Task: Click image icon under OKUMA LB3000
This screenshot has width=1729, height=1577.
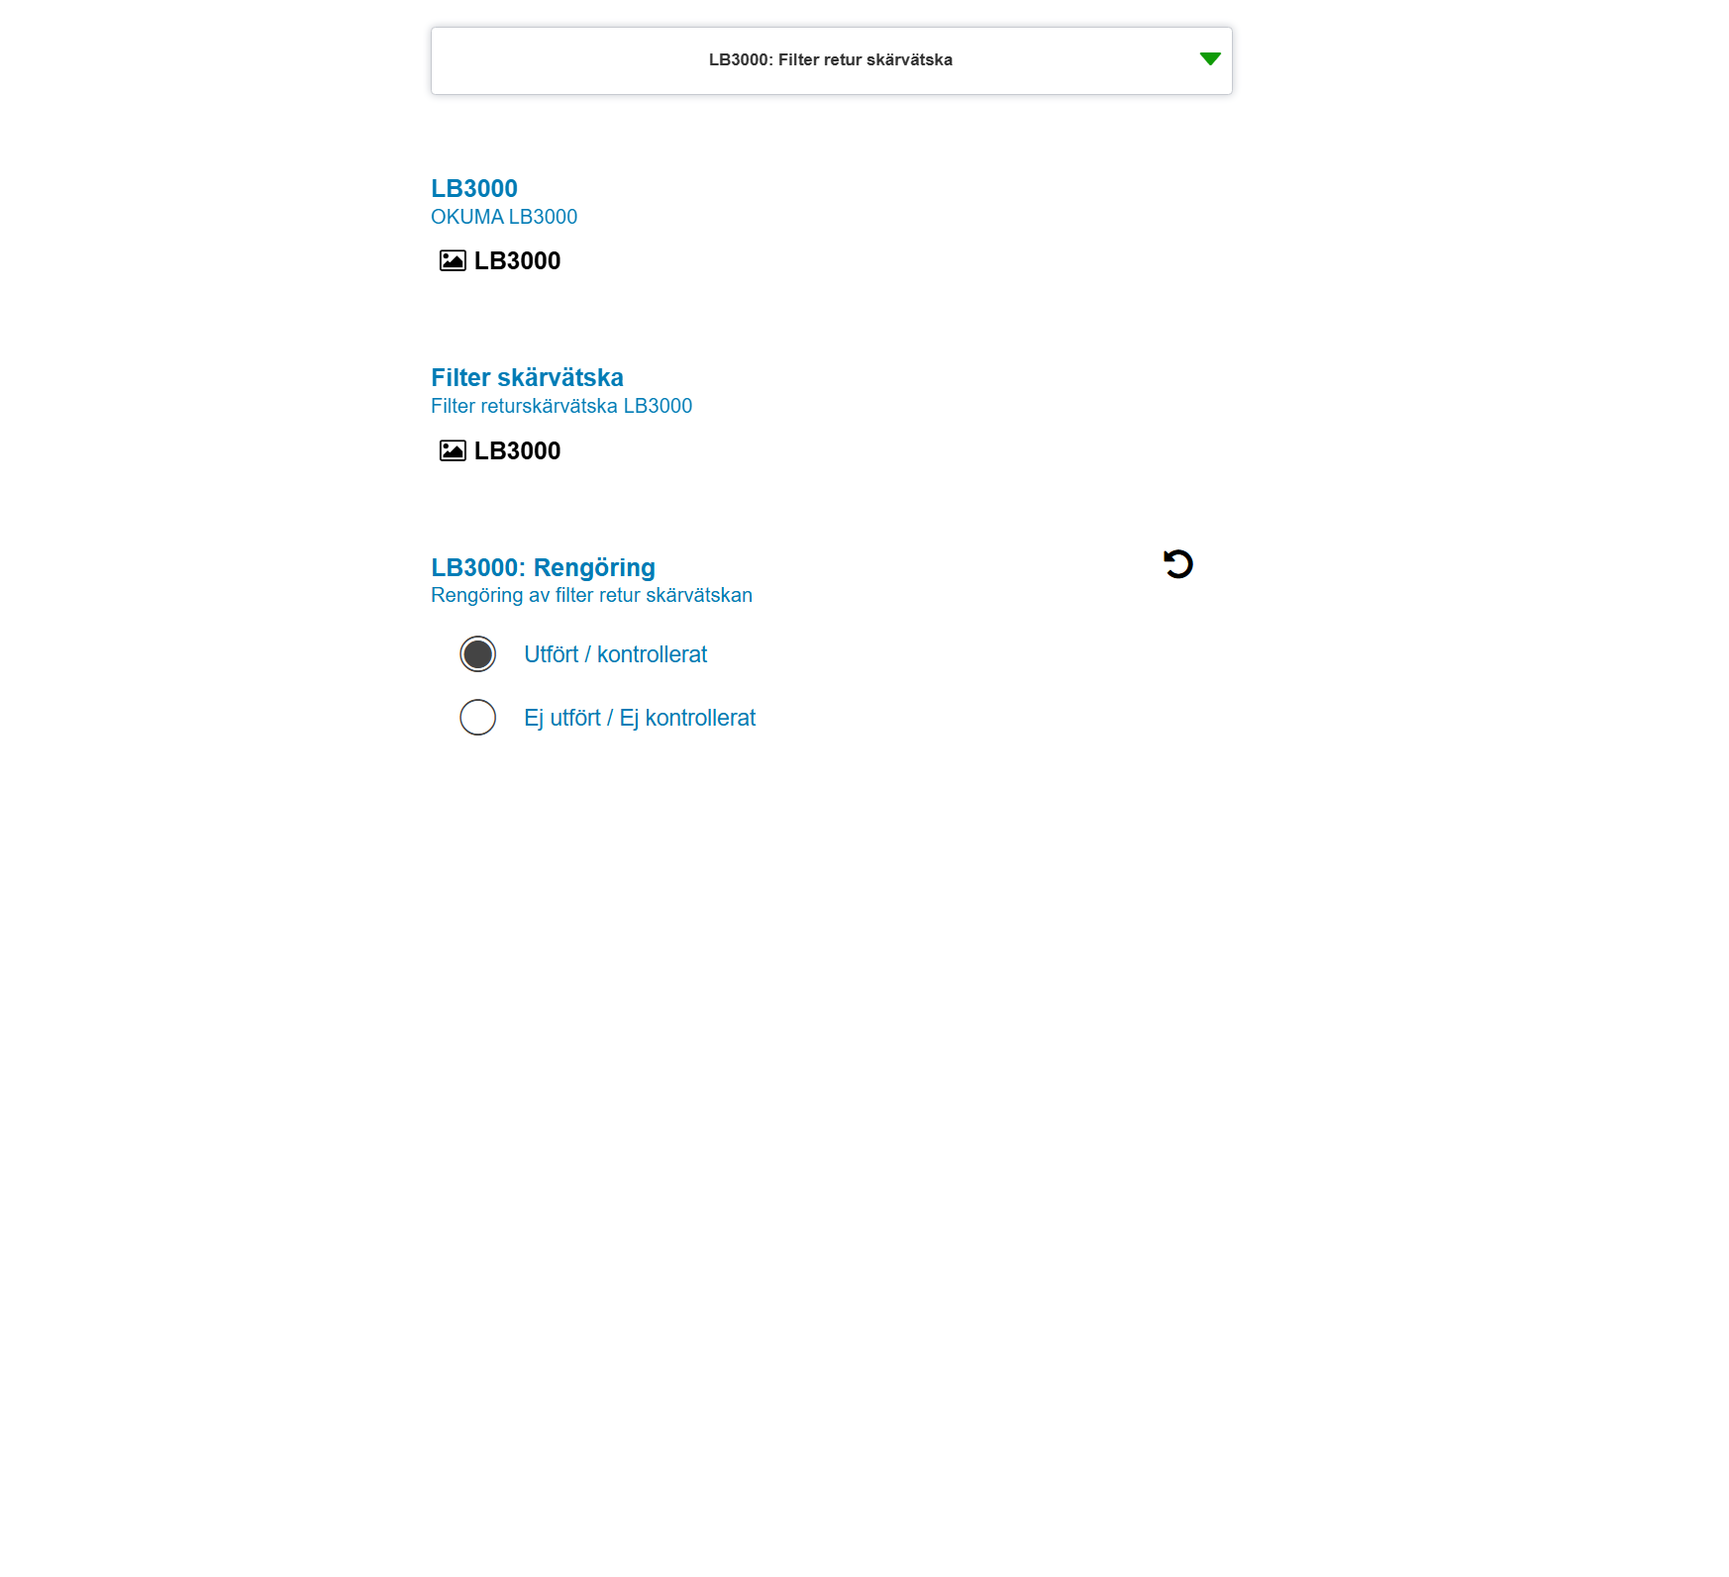Action: [x=453, y=260]
